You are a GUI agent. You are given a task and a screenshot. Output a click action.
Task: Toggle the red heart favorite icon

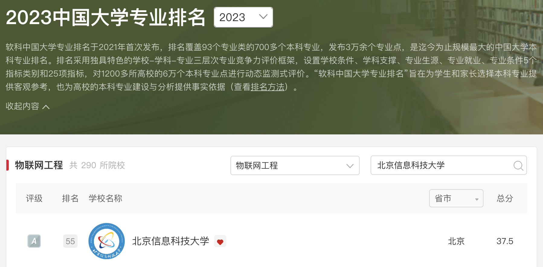220,241
